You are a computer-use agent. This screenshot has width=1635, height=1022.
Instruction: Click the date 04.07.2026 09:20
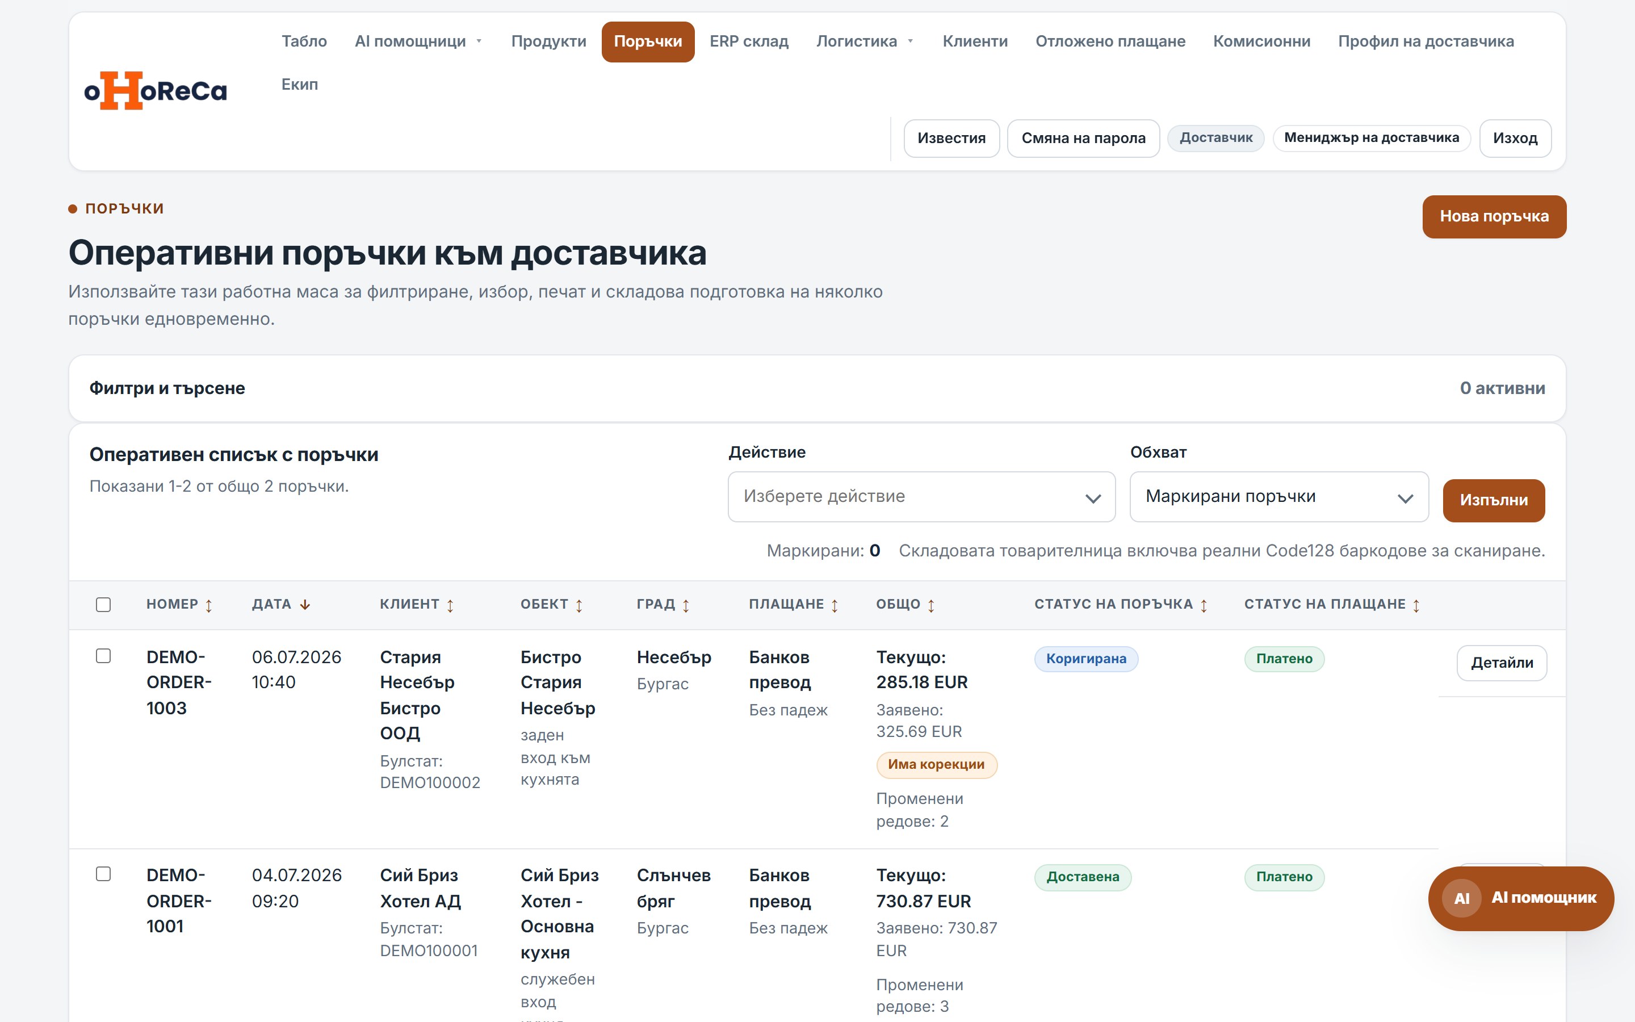click(x=296, y=888)
